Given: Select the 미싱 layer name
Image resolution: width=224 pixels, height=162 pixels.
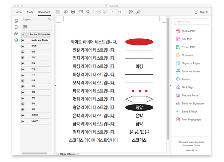Looking at the screenshot, I should coord(33,69).
